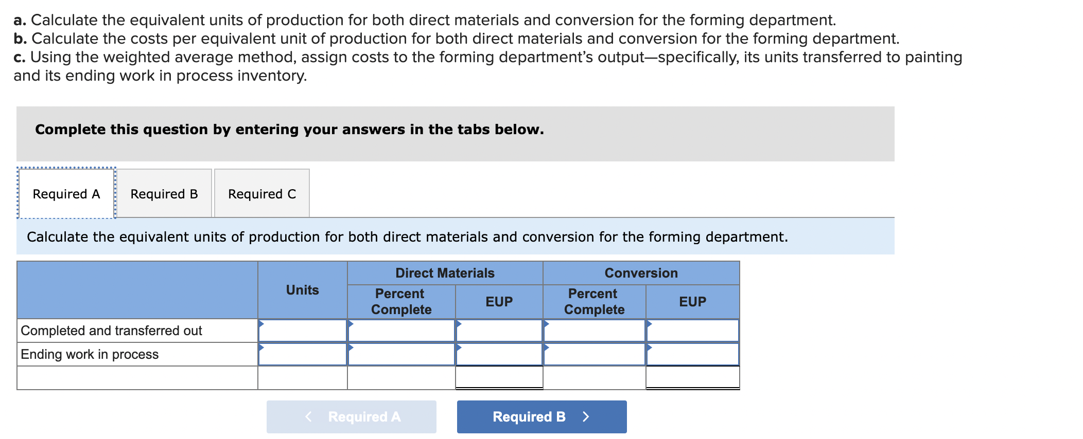This screenshot has width=1083, height=439.
Task: Click Conversion EUP for Completed and transferred out
Action: coord(692,331)
